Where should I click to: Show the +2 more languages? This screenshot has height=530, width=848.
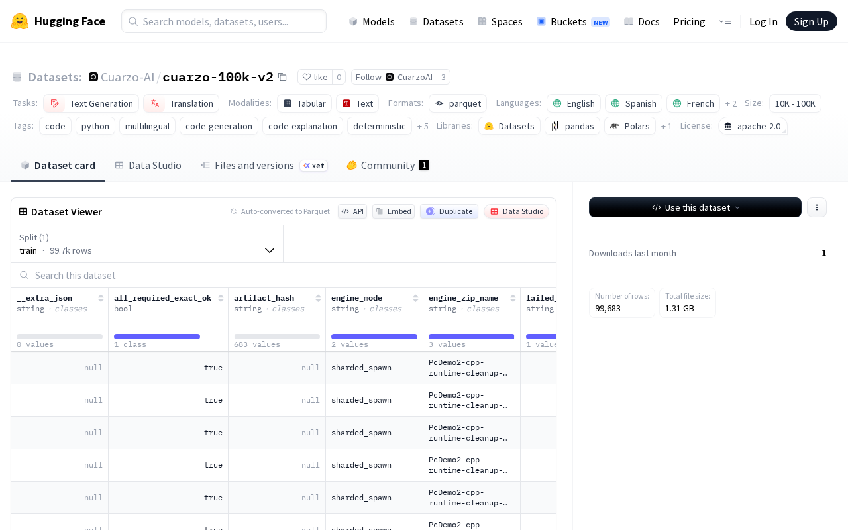(x=731, y=103)
